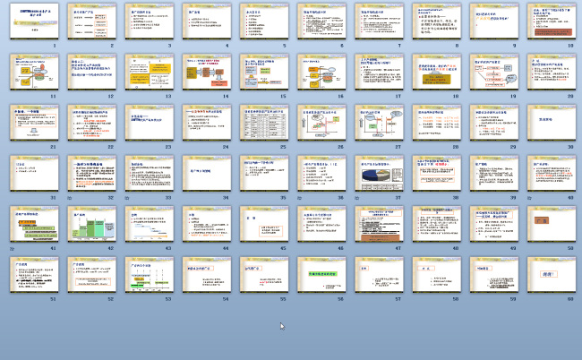Select slide 30 section title thumbnail
The height and width of the screenshot is (360, 582).
pos(552,122)
